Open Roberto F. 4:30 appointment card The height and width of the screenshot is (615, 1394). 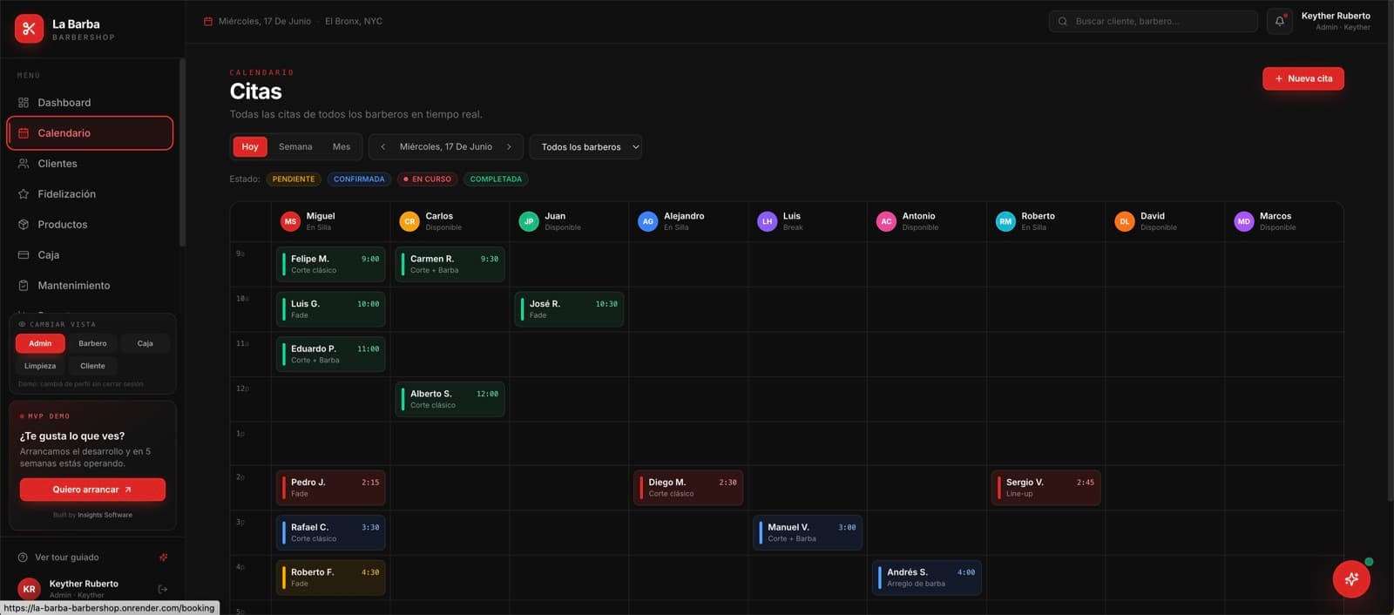coord(331,578)
